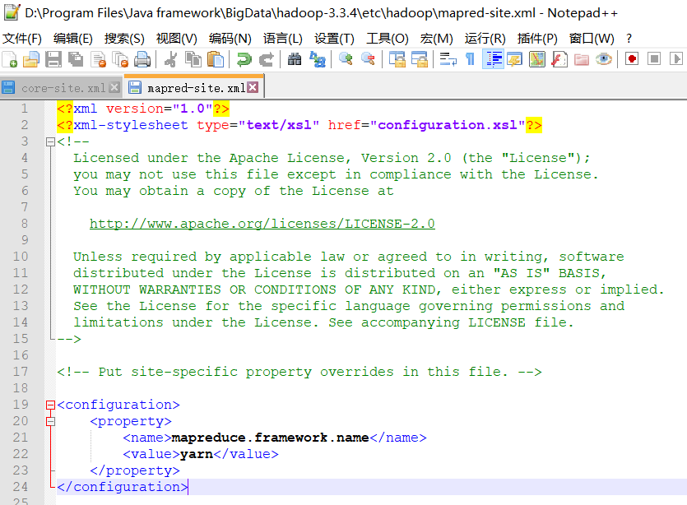
Task: Open the 宏(M) menu
Action: tap(436, 39)
